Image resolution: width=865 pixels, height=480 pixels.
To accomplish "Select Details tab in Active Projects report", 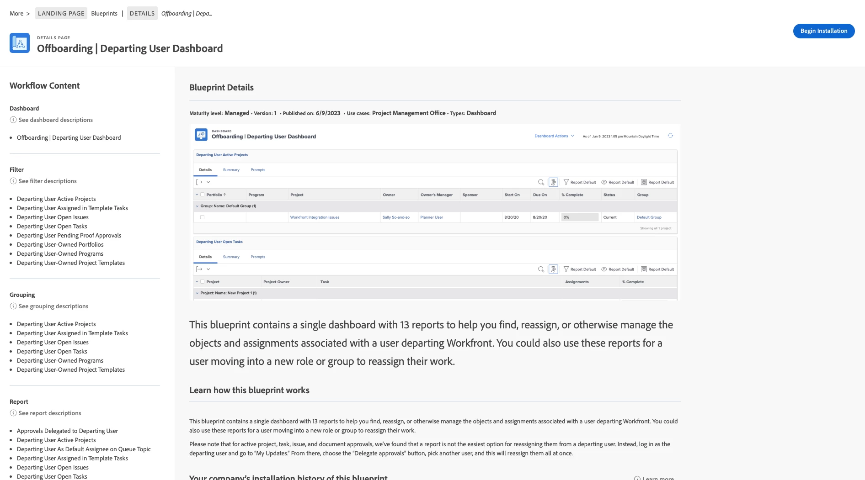I will (x=205, y=170).
